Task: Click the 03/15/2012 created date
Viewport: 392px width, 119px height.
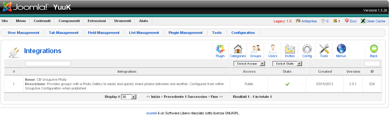Action: (325, 84)
